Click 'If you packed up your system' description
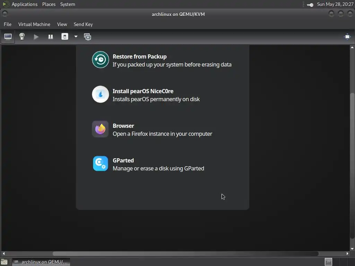 [172, 65]
